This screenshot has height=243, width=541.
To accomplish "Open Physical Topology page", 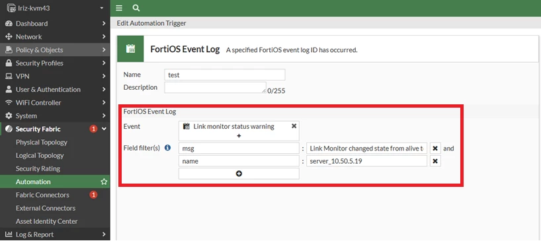I will (x=42, y=142).
